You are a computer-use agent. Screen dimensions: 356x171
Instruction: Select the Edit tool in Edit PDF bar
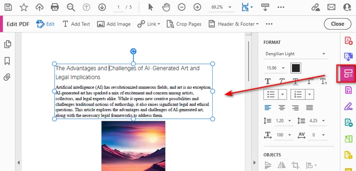click(45, 24)
